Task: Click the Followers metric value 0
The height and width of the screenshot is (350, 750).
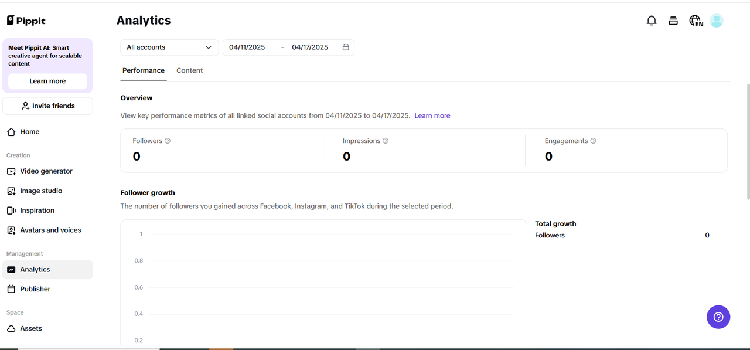Action: click(x=137, y=157)
